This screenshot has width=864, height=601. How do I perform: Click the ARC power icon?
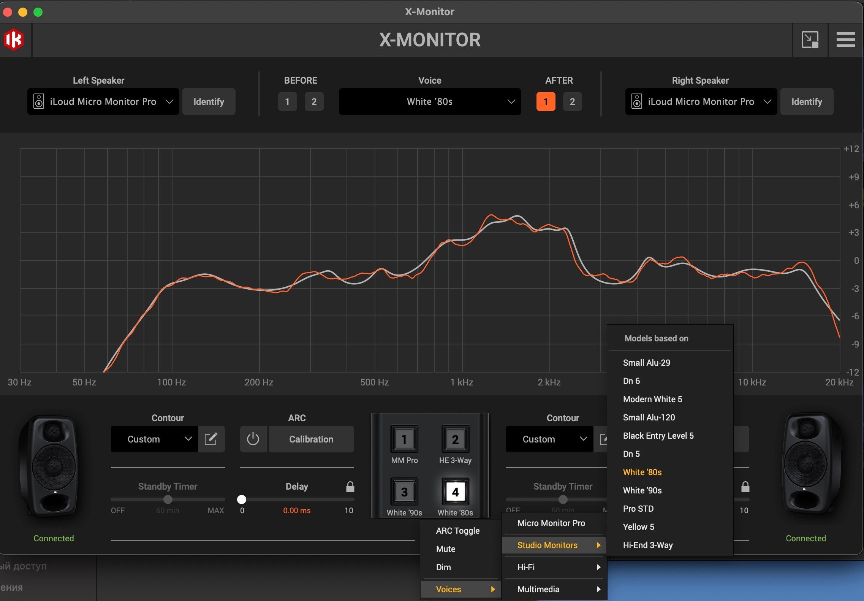click(x=253, y=439)
